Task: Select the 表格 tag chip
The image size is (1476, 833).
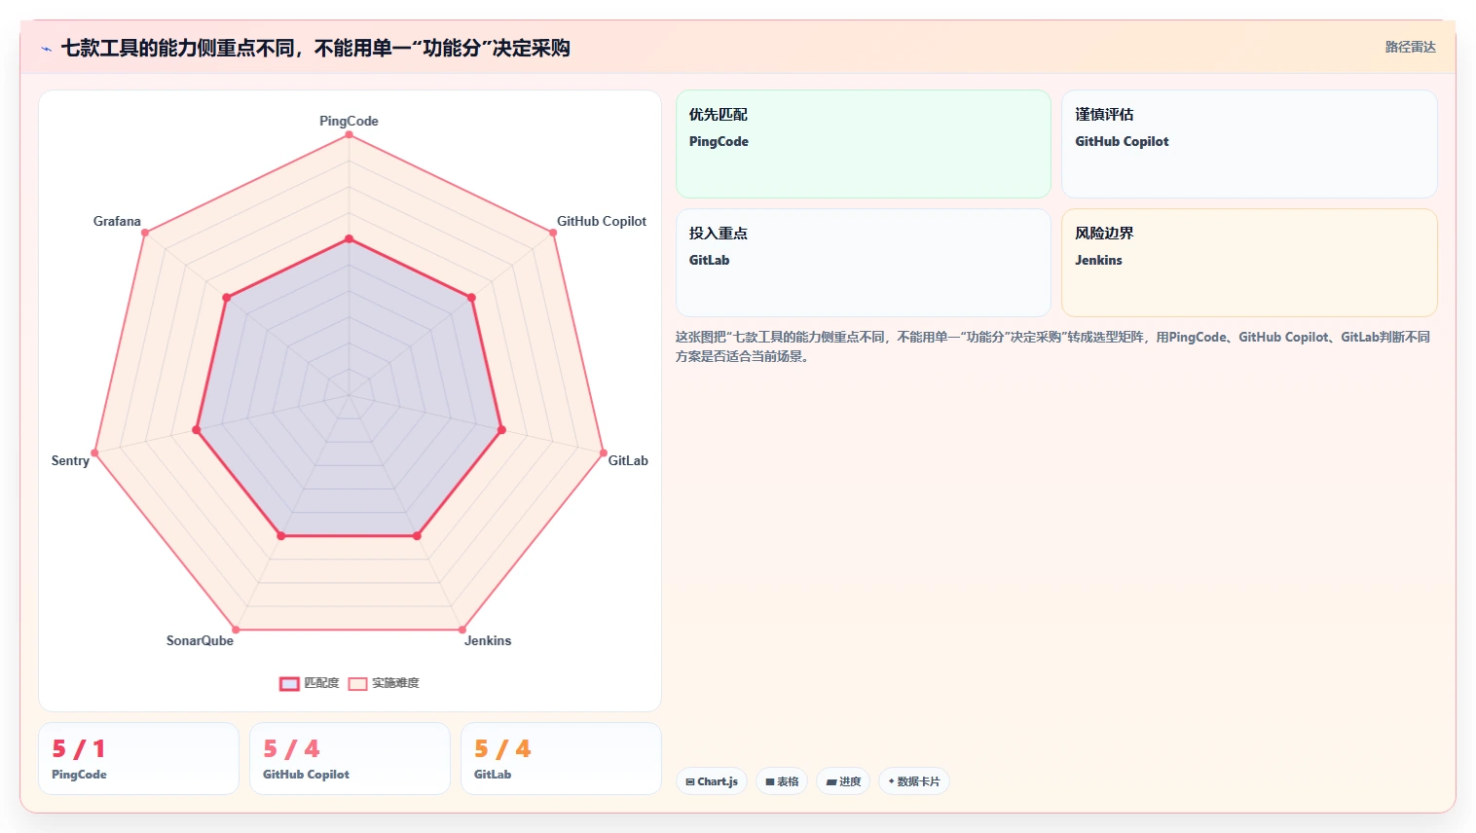Action: coord(782,781)
